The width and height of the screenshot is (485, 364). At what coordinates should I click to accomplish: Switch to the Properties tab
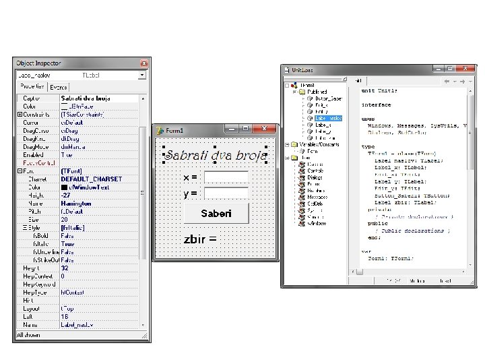click(x=32, y=87)
